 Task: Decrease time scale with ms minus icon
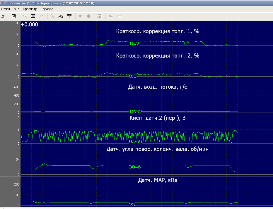coord(61,16)
